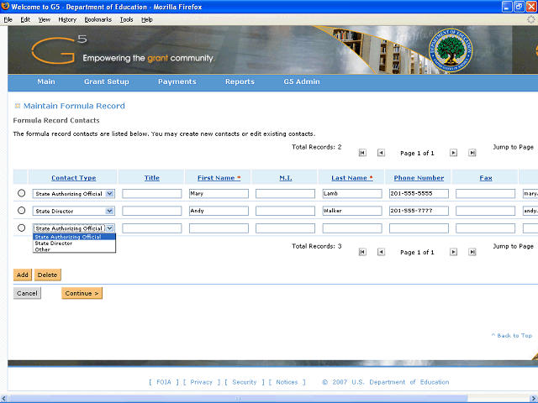This screenshot has height=403, width=538.
Task: Toggle the third row Contact Type dropdown arrow
Action: (109, 228)
